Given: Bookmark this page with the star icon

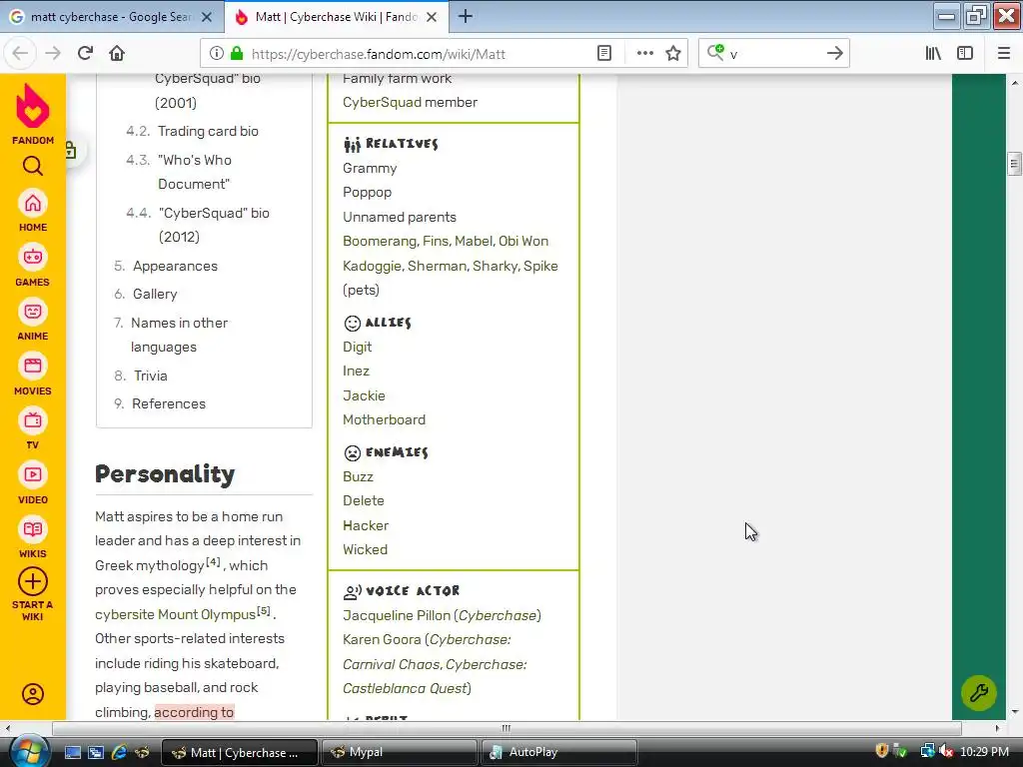Looking at the screenshot, I should [x=673, y=54].
